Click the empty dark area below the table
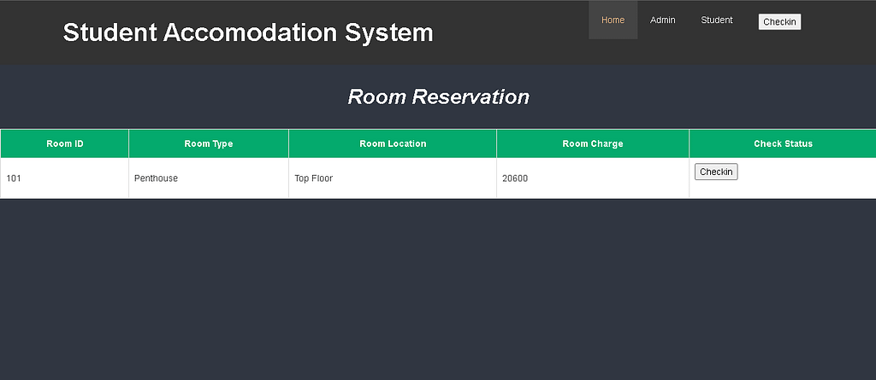 click(x=438, y=290)
